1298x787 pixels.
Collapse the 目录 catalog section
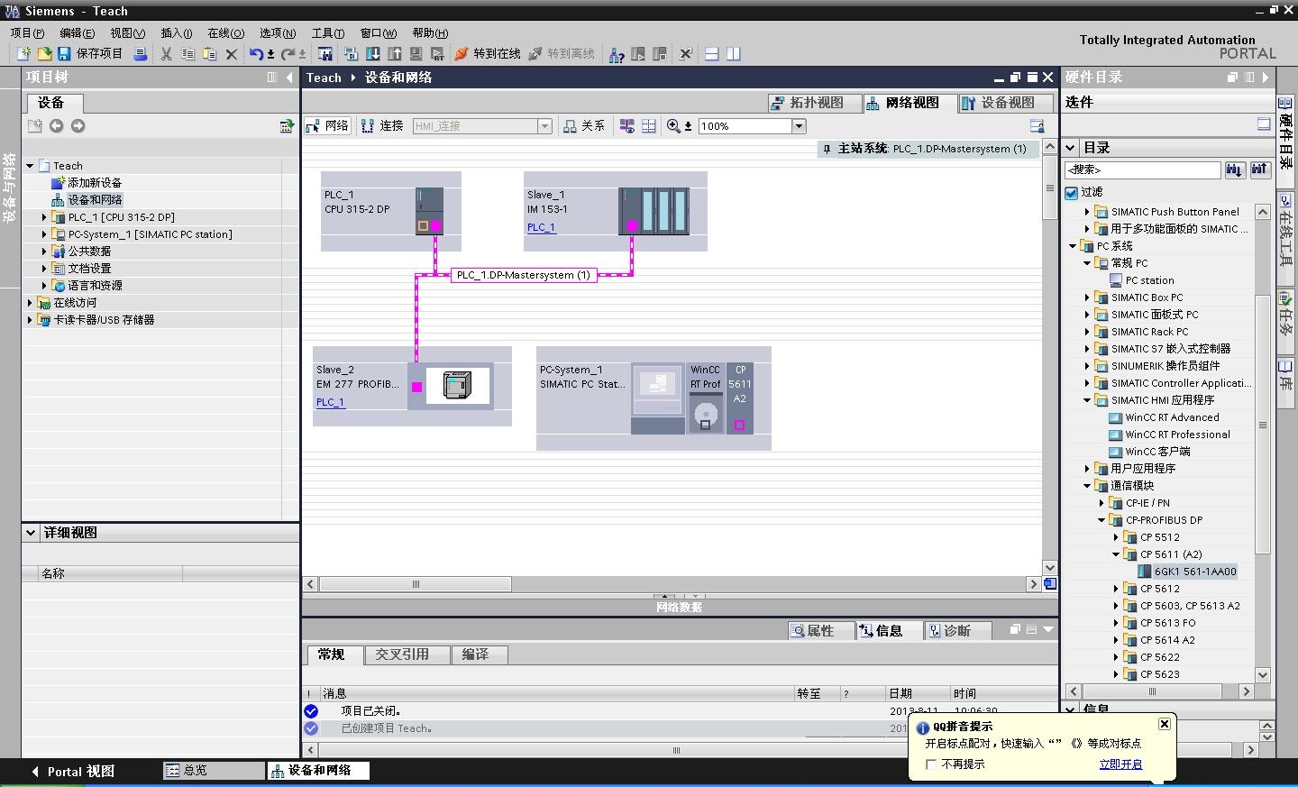tap(1071, 148)
